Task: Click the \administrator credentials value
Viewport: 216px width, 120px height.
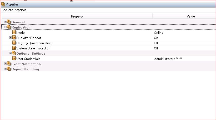Action: [x=168, y=59]
